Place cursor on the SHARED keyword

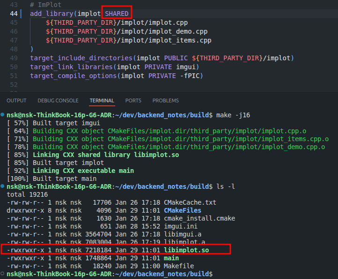pos(116,14)
